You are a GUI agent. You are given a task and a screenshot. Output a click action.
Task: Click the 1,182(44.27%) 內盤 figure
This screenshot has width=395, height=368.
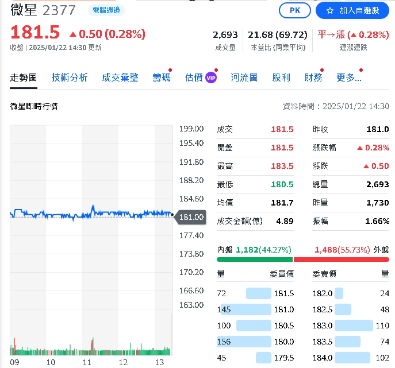pos(263,250)
